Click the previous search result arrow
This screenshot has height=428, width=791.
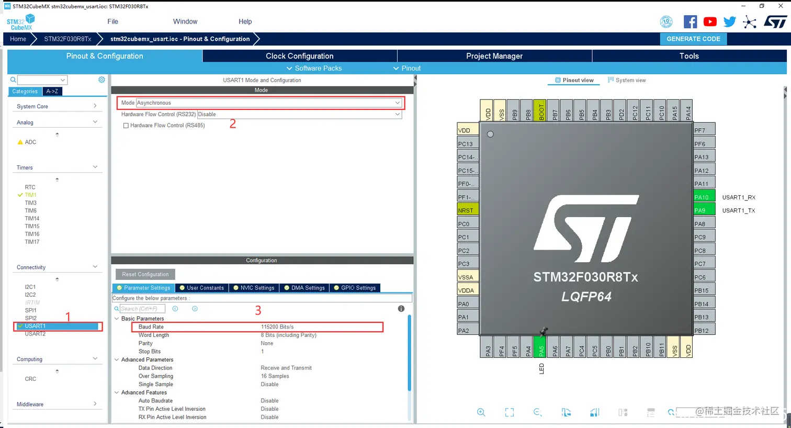(x=175, y=309)
